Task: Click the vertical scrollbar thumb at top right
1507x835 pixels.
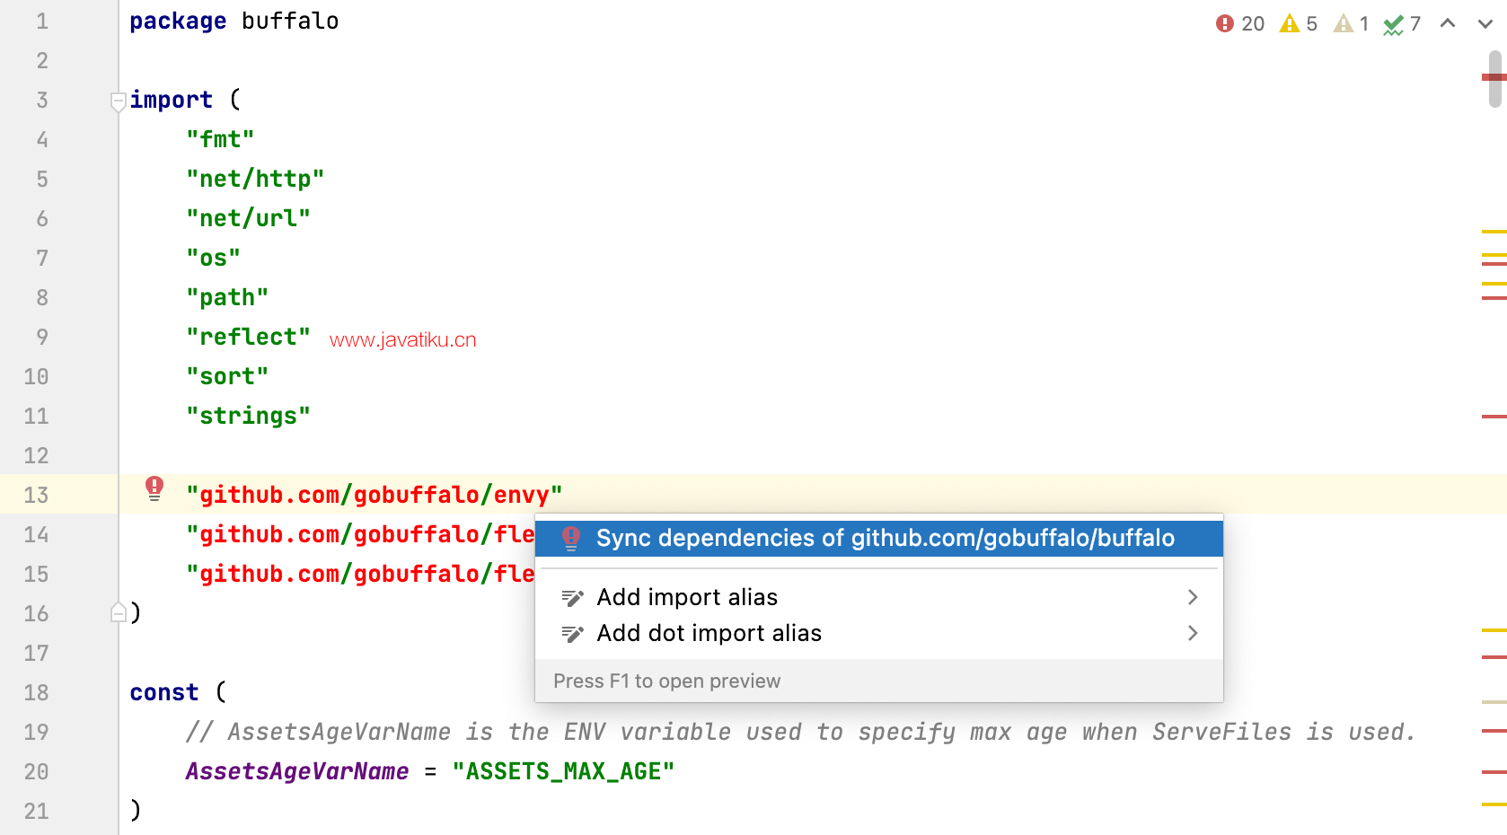Action: (1494, 79)
